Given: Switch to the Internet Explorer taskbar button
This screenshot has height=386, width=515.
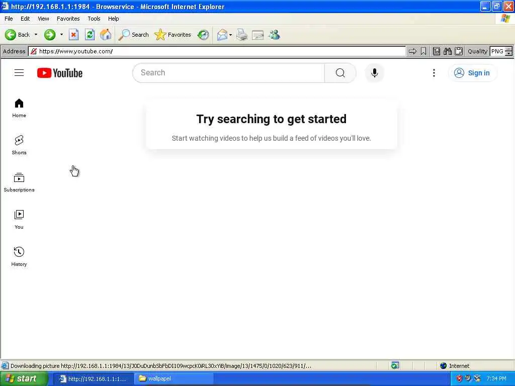Looking at the screenshot, I should pos(93,378).
